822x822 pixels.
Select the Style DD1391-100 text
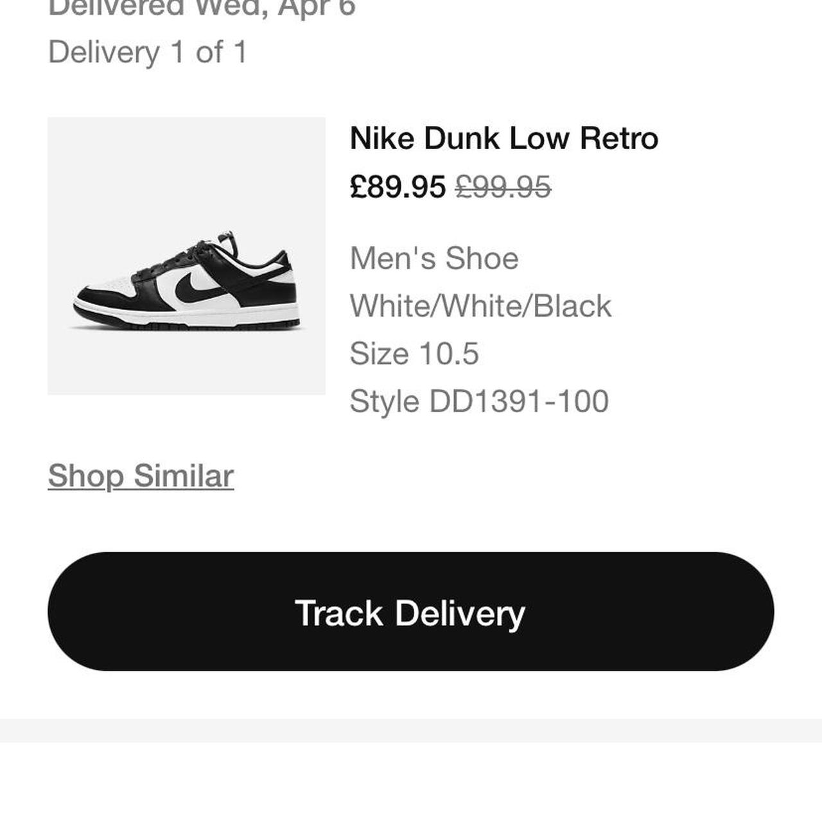click(x=480, y=401)
